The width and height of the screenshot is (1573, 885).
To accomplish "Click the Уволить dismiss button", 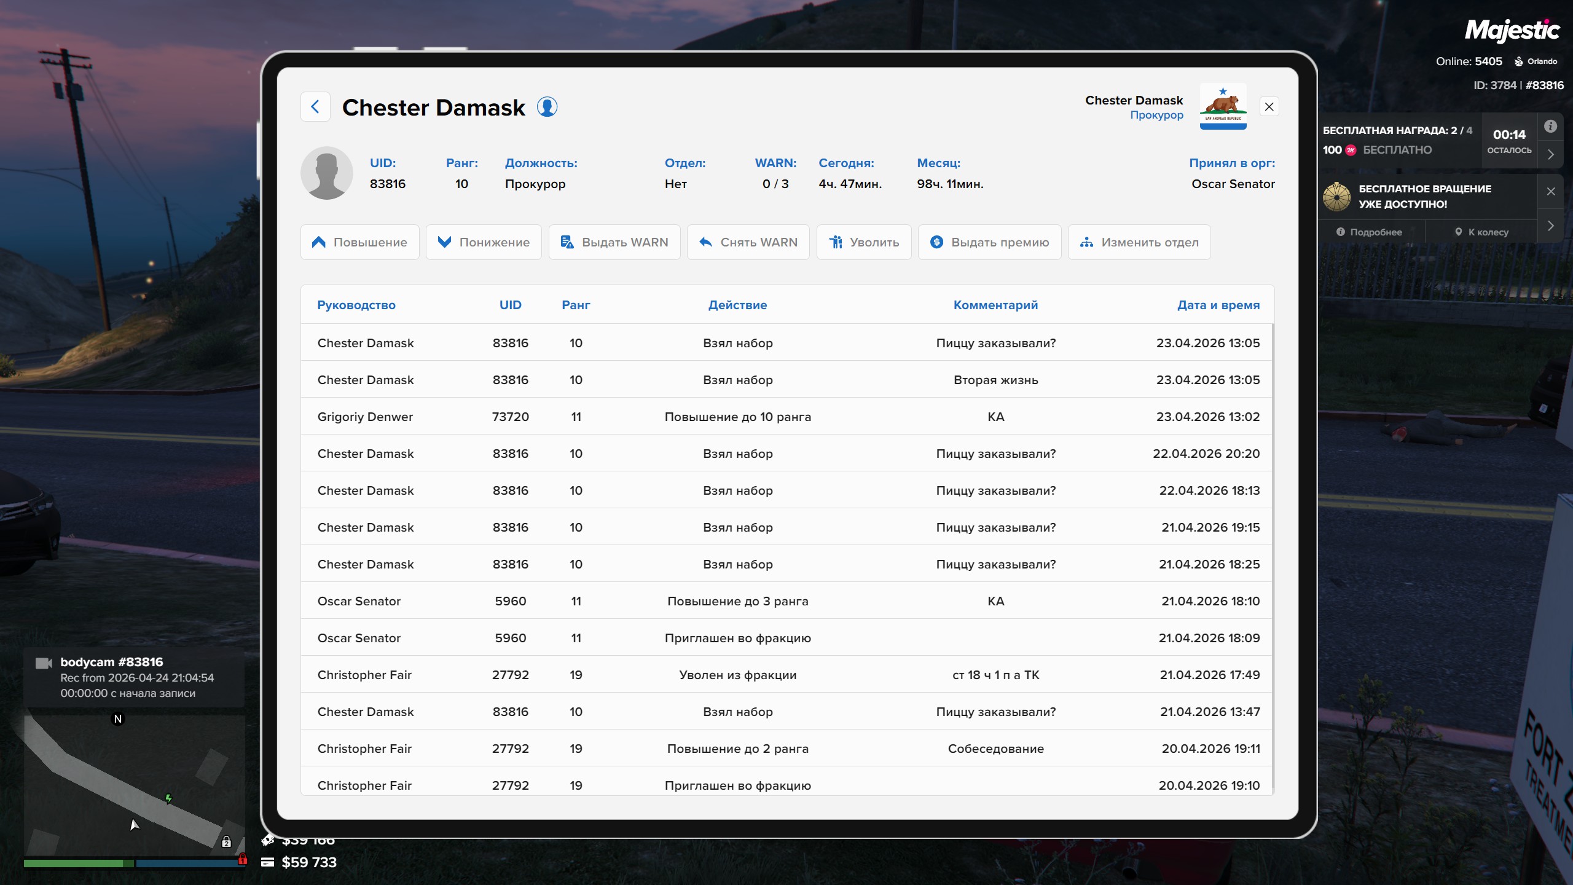I will (x=863, y=242).
